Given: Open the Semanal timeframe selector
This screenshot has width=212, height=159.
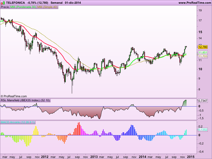Looking at the screenshot, I should click(56, 3).
